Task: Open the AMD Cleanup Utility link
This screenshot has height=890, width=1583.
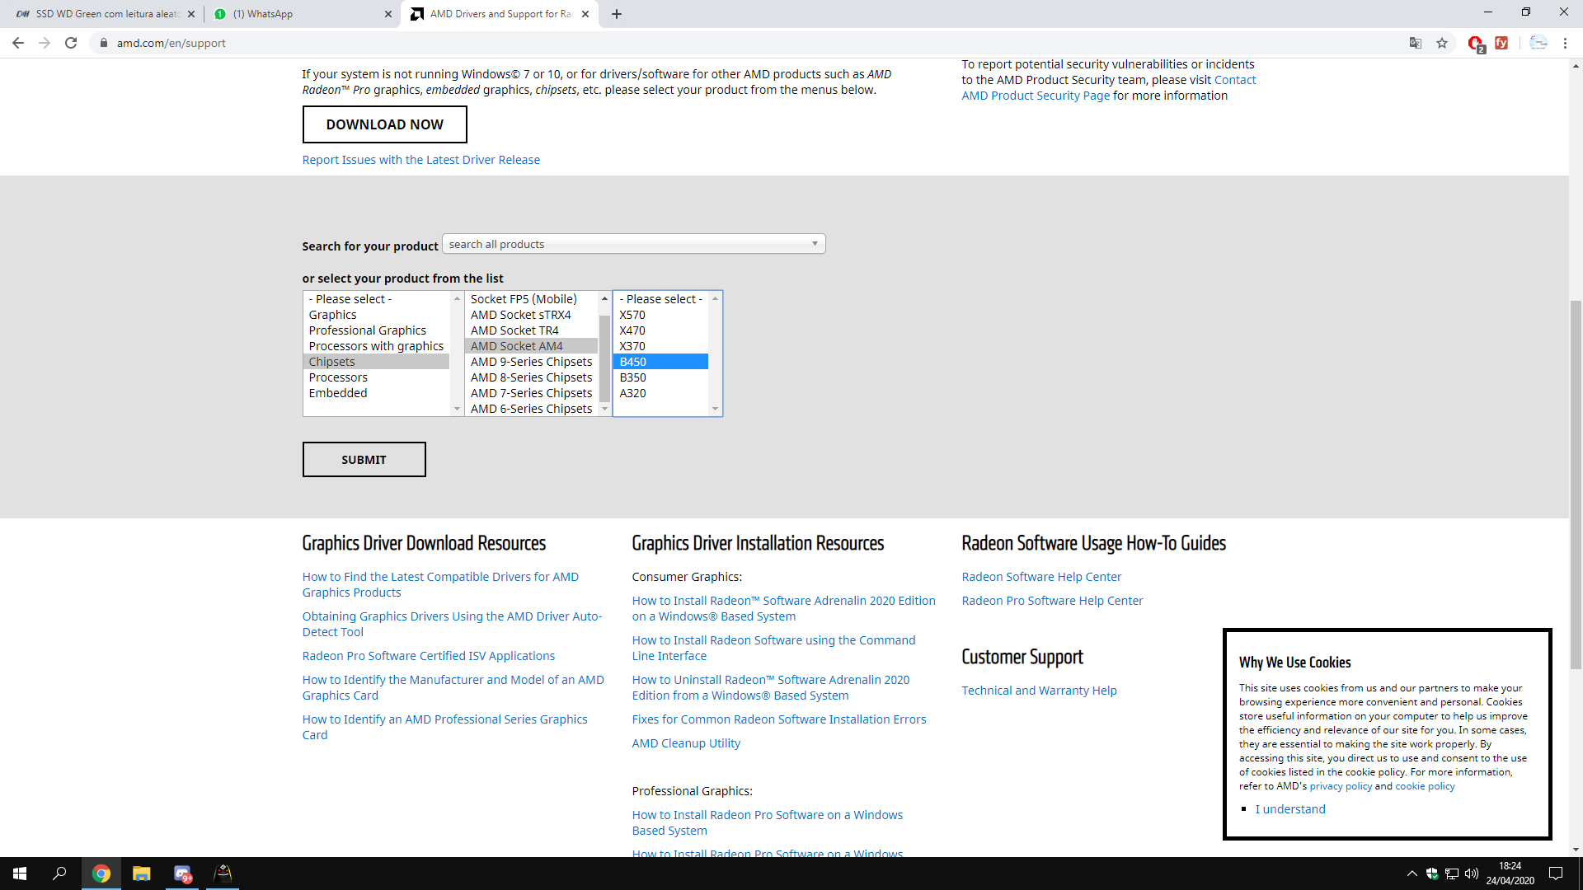Action: pyautogui.click(x=686, y=743)
